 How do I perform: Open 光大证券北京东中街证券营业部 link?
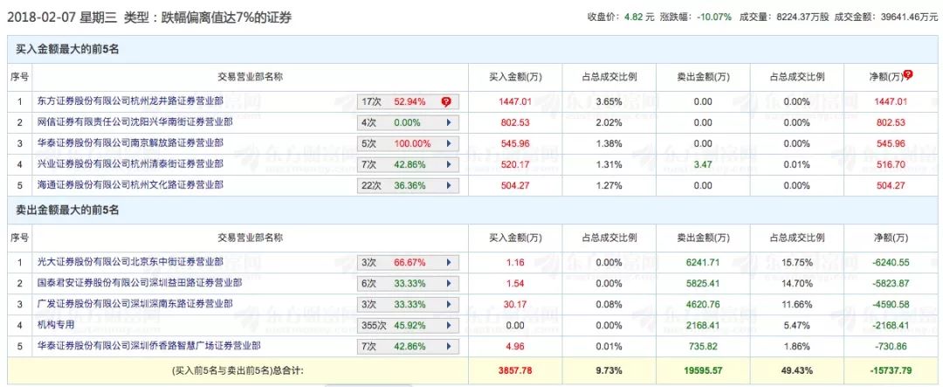130,262
